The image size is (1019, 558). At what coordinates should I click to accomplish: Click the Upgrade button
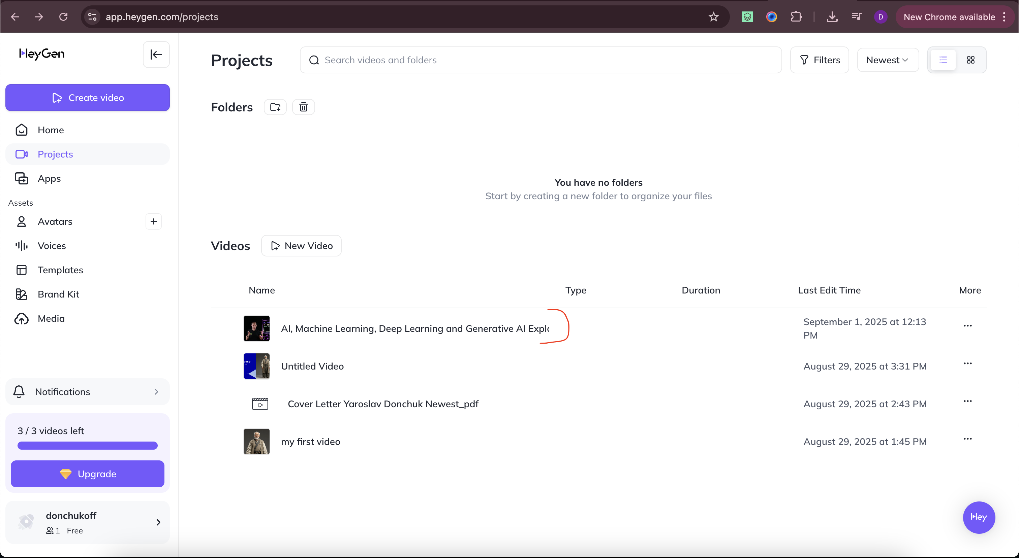87,474
